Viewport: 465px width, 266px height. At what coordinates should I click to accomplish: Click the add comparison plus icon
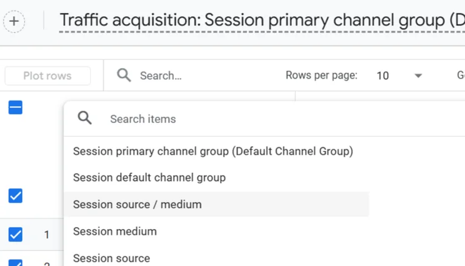click(14, 21)
